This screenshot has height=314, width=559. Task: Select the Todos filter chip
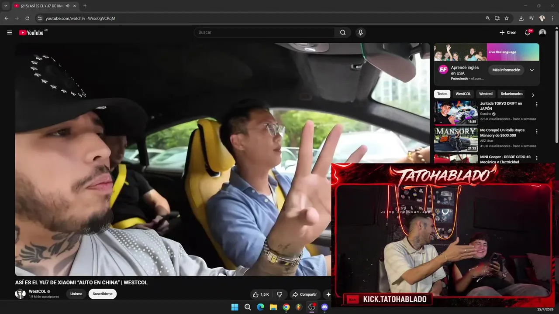click(x=442, y=94)
